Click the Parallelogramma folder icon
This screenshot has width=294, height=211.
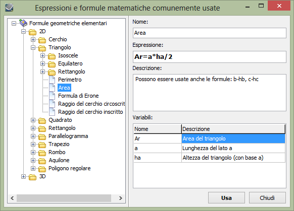point(42,136)
